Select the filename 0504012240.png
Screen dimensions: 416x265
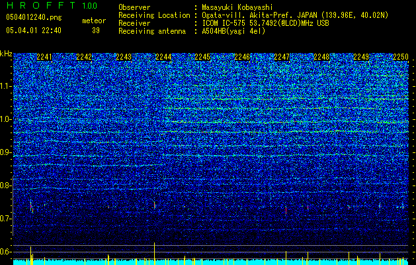tap(34, 18)
